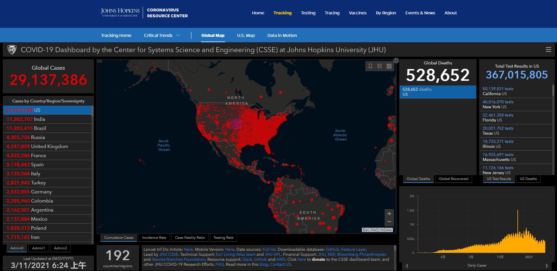
Task: Switch to the Admin2 tab
Action: [60, 248]
